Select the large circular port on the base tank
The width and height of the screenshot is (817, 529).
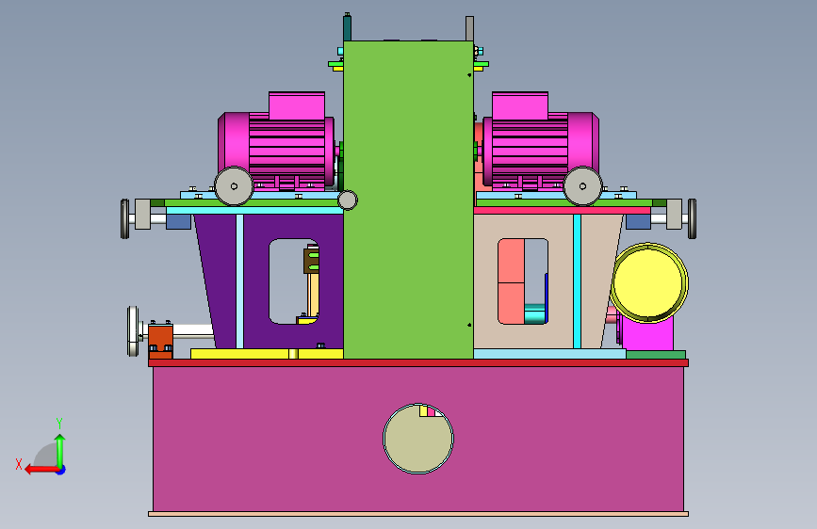(418, 439)
